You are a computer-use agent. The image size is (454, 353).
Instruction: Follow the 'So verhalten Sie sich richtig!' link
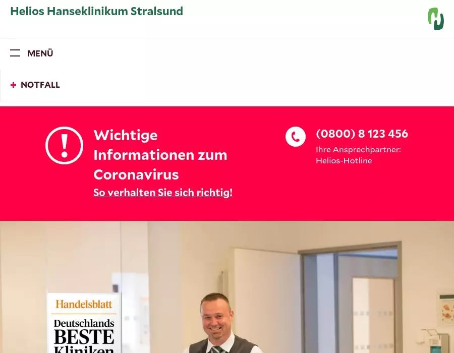coord(163,193)
